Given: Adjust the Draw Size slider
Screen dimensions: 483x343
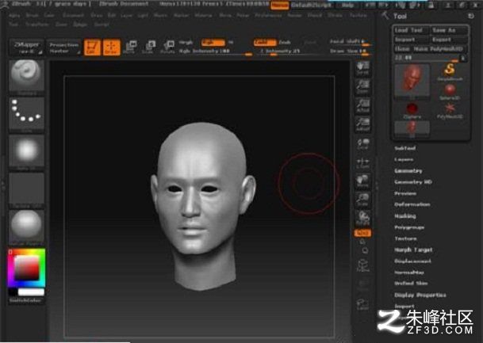Looking at the screenshot, I should coord(350,51).
